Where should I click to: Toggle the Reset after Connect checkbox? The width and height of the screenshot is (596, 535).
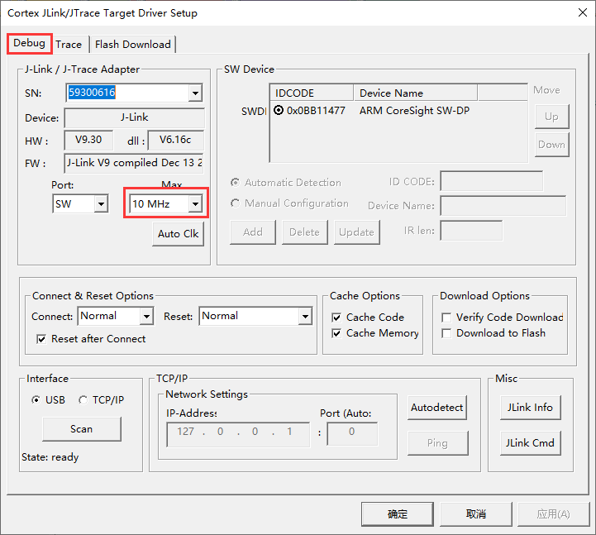point(41,339)
